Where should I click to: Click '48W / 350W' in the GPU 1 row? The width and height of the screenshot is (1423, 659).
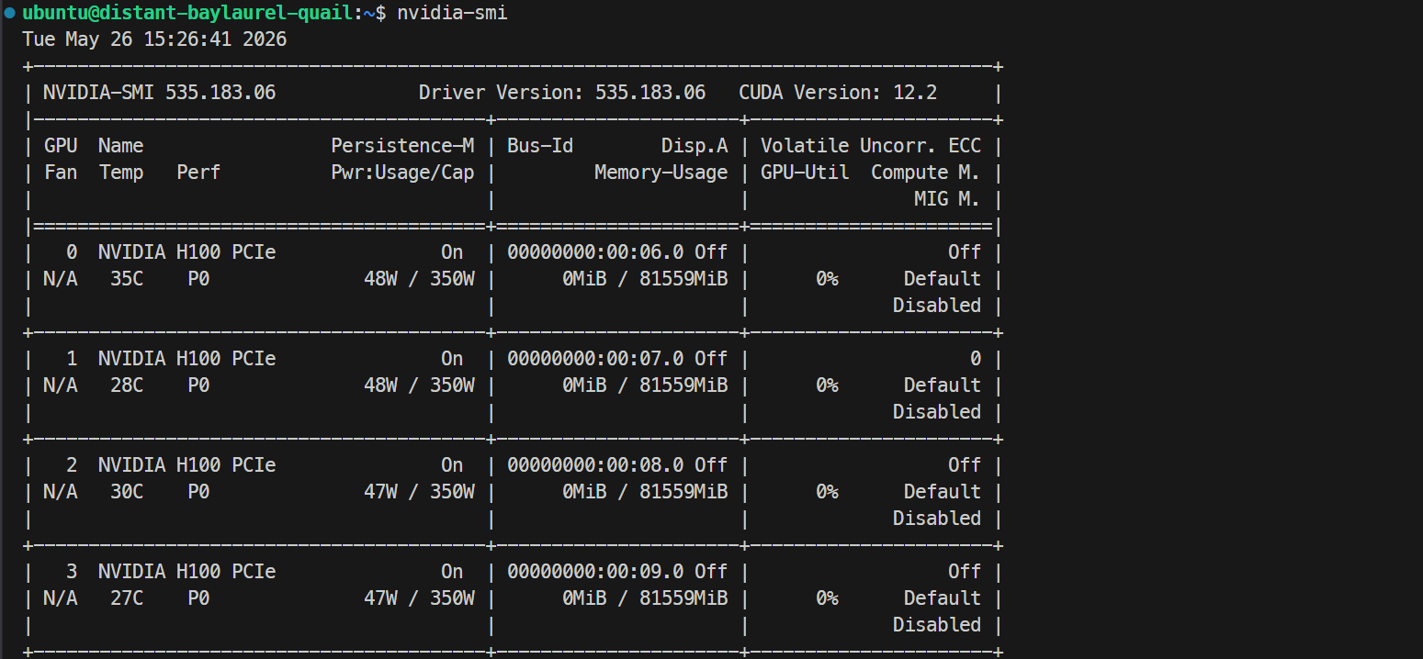[419, 385]
